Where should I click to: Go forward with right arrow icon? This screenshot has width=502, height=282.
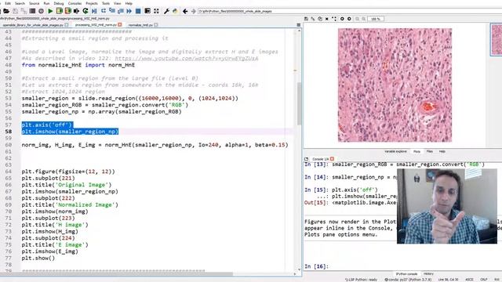coord(194,11)
